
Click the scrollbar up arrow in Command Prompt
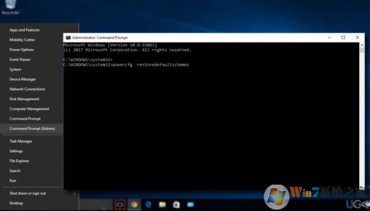point(362,45)
